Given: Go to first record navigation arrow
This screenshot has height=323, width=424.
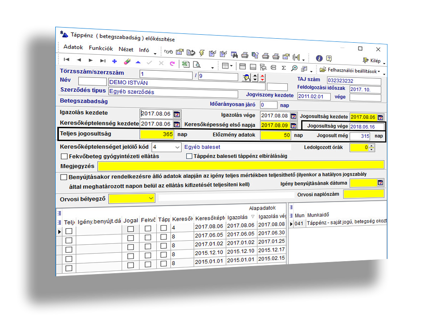Looking at the screenshot, I should point(66,60).
